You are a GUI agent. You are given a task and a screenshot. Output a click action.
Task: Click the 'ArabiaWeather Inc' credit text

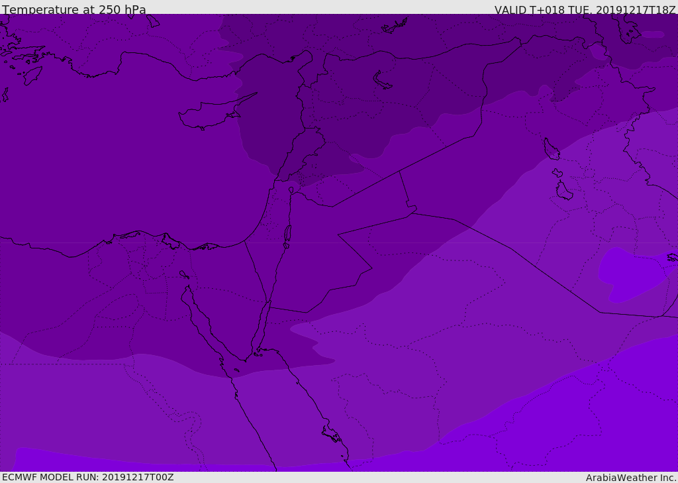click(630, 478)
